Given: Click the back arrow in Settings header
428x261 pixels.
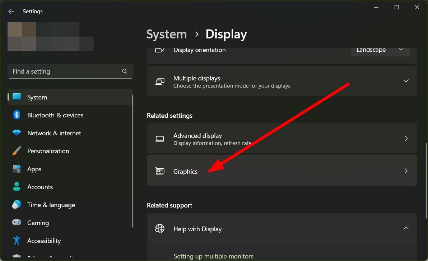Looking at the screenshot, I should (11, 11).
